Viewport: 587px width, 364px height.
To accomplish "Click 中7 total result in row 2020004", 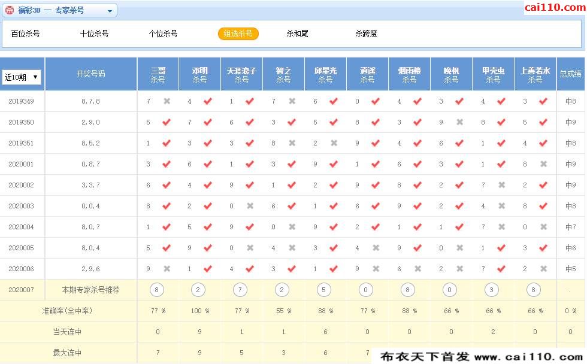I will tap(570, 227).
